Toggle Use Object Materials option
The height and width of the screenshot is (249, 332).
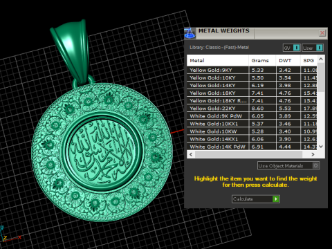(x=288, y=165)
